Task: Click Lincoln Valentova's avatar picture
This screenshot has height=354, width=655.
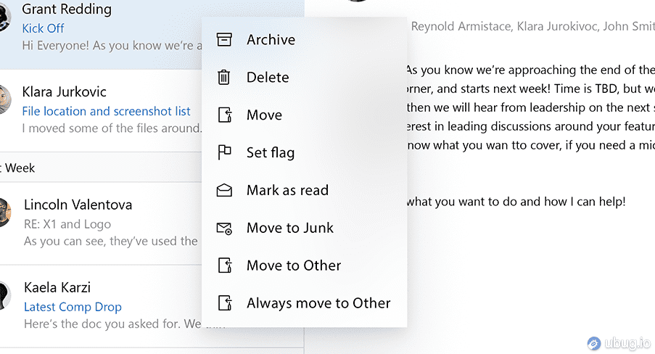Action: coord(4,213)
